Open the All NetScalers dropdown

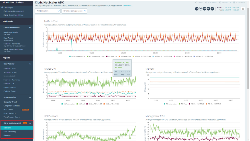pyautogui.click(x=48, y=11)
